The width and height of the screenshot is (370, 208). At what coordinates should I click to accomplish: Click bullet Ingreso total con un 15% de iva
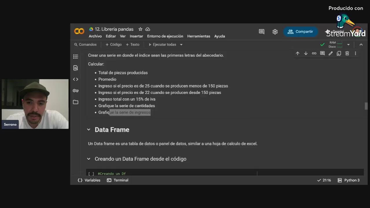tap(127, 99)
